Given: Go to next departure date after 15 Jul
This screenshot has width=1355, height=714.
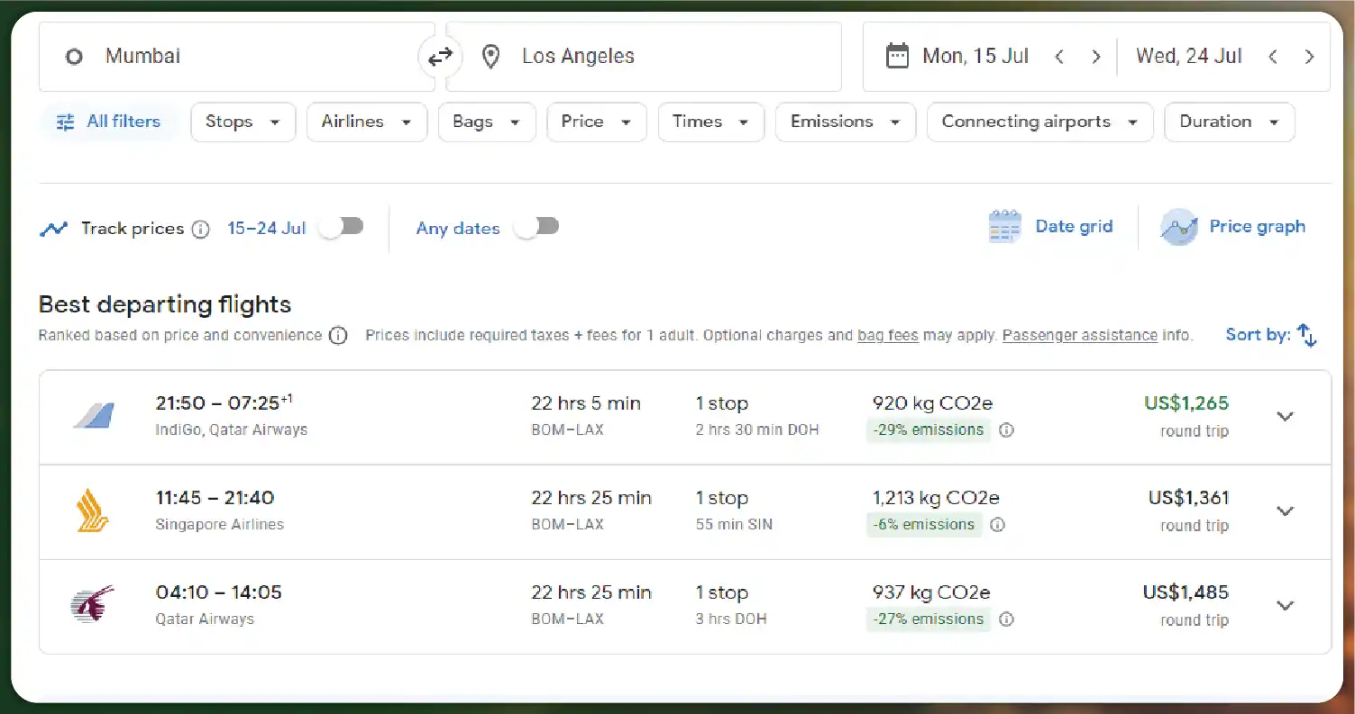Looking at the screenshot, I should [x=1095, y=57].
